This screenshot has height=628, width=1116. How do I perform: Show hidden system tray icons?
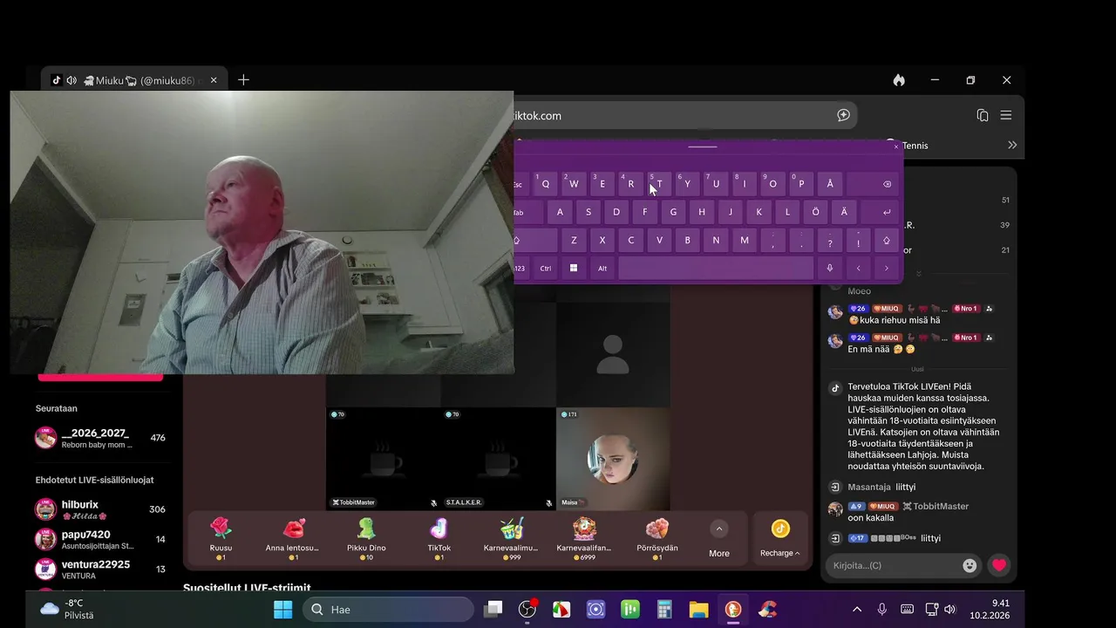pyautogui.click(x=857, y=610)
